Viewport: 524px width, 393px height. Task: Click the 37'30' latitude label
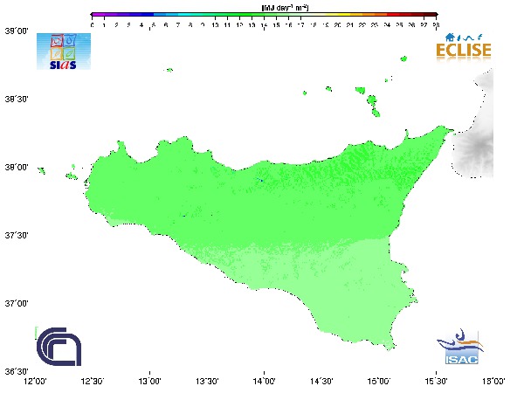pos(17,235)
